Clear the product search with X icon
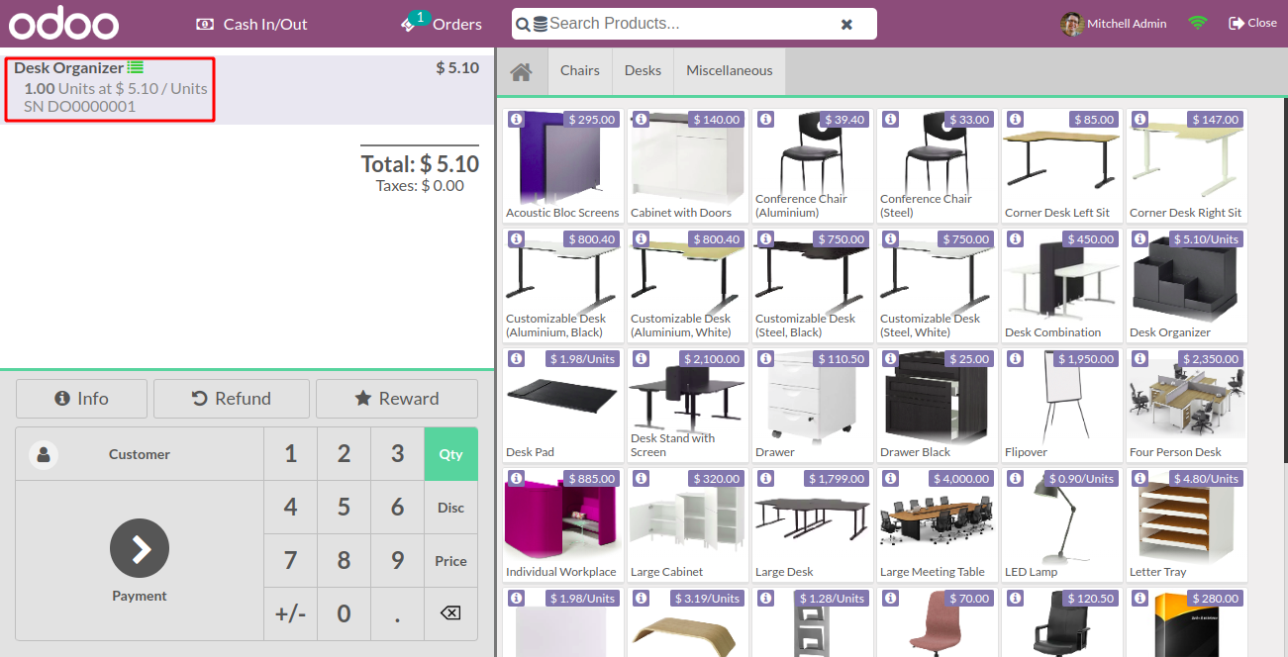Screen dimensions: 1288x657 pos(846,24)
